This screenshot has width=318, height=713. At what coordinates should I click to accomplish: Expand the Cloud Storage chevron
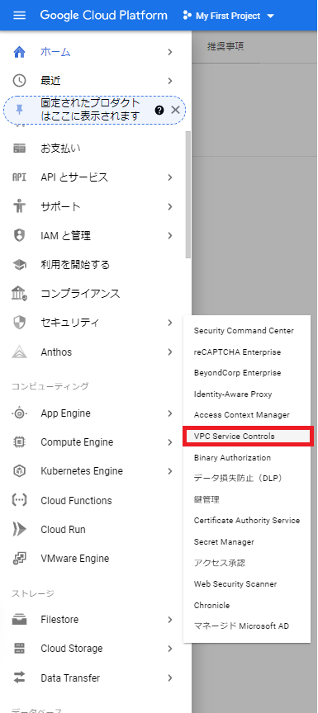click(170, 648)
